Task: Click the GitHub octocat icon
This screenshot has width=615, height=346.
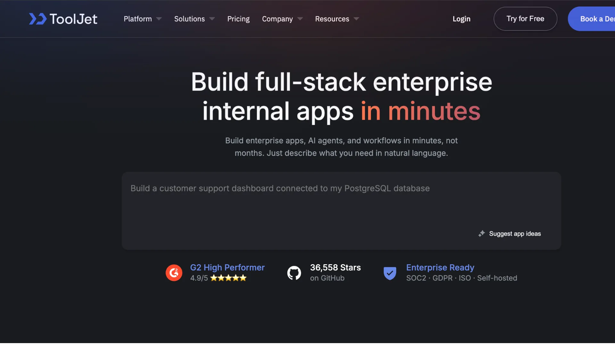Action: point(294,273)
